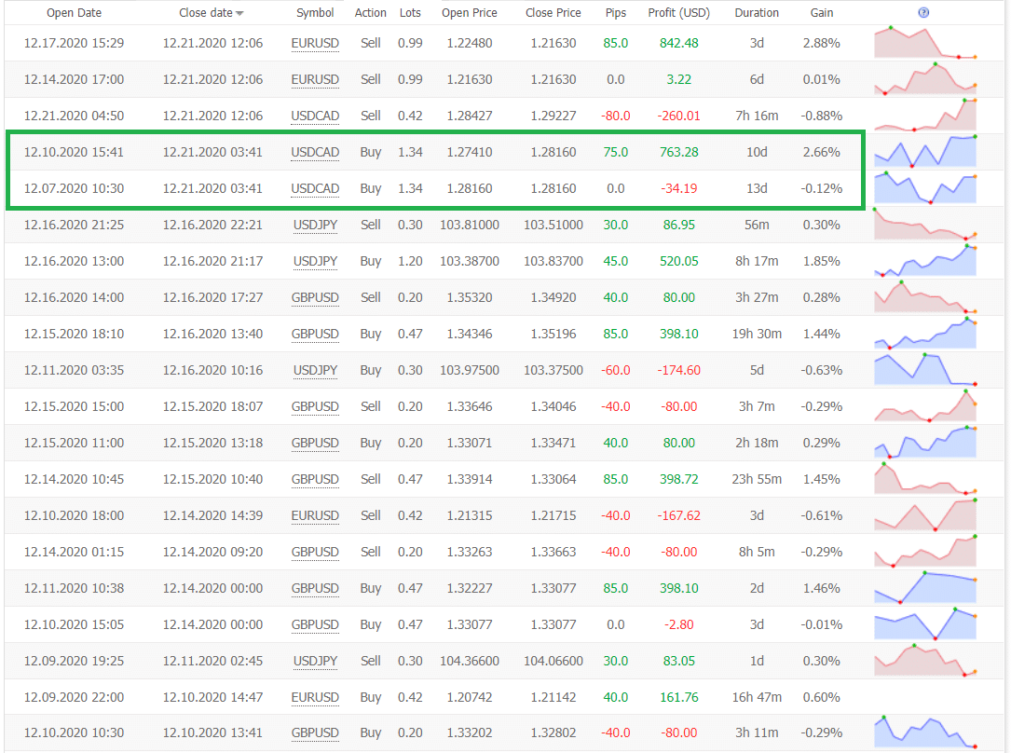Open GBPUSD link opened 12.10.2020 10:30

(315, 733)
